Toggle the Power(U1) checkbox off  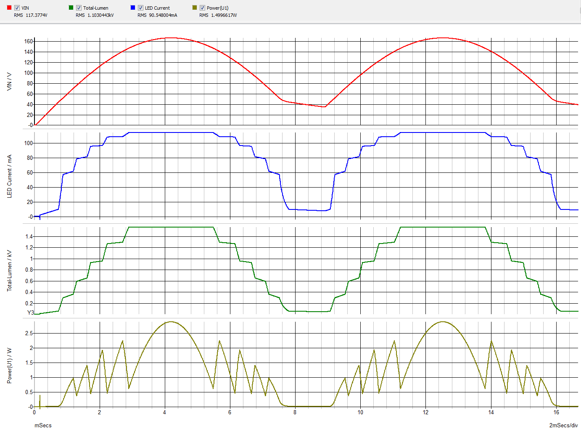coord(203,7)
